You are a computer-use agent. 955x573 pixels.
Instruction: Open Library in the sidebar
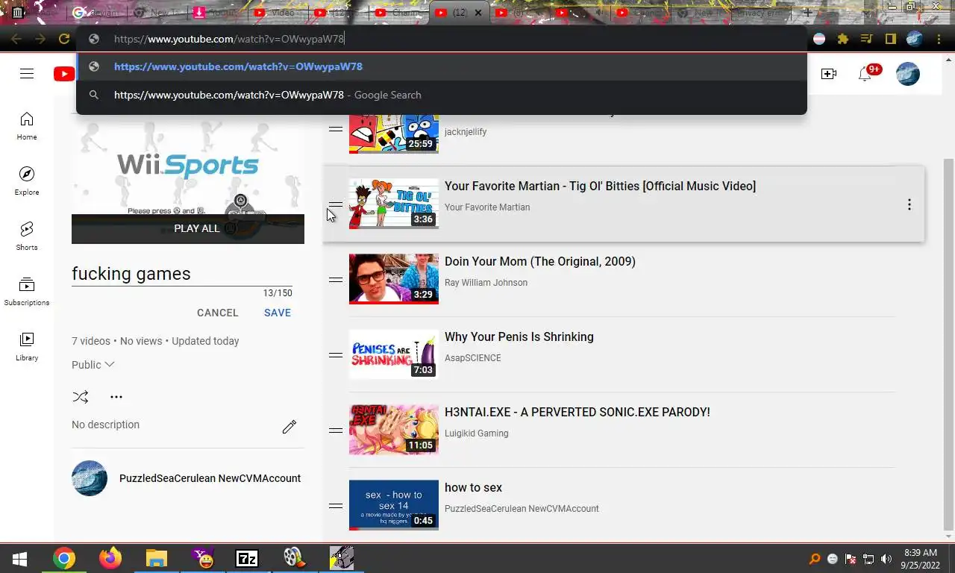point(27,347)
